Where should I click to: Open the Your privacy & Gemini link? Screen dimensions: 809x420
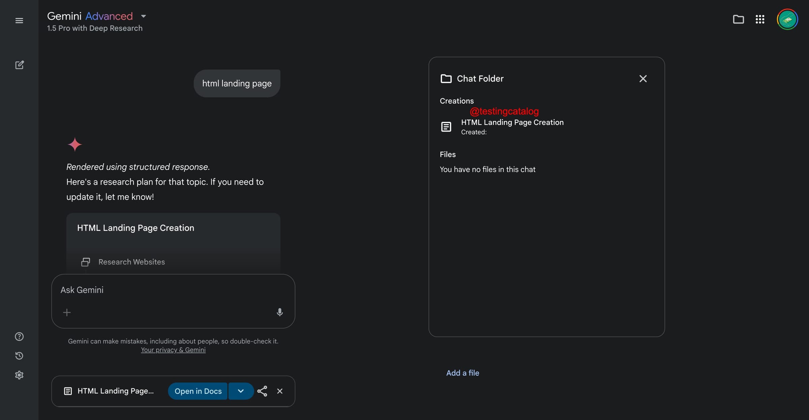pyautogui.click(x=173, y=350)
